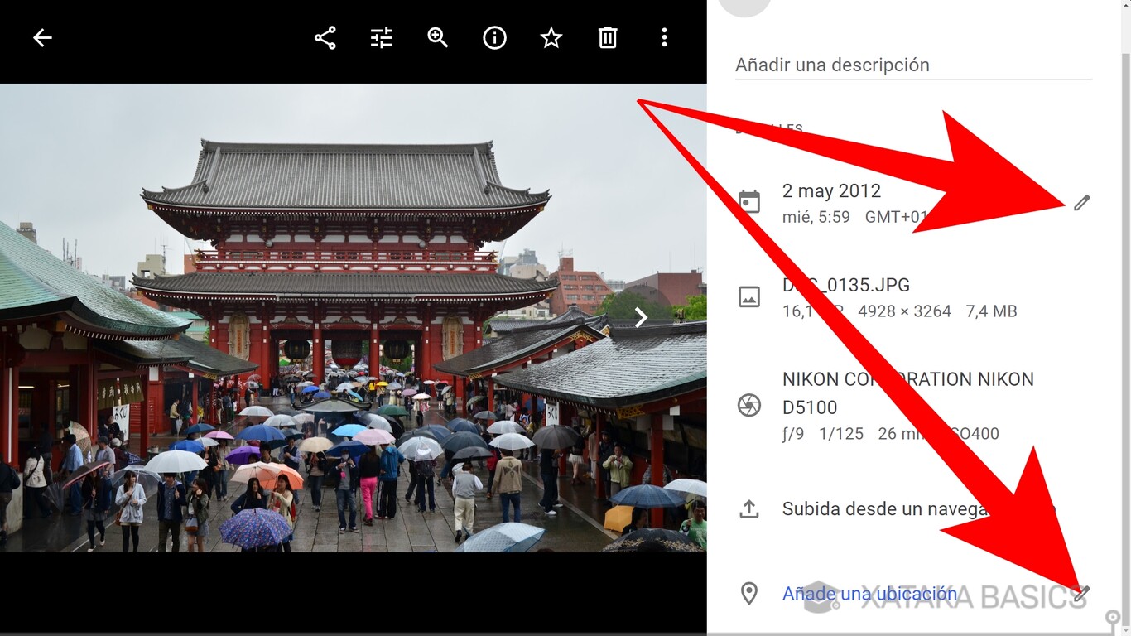Click the image icon next to DSC_0135.JPG

click(749, 296)
